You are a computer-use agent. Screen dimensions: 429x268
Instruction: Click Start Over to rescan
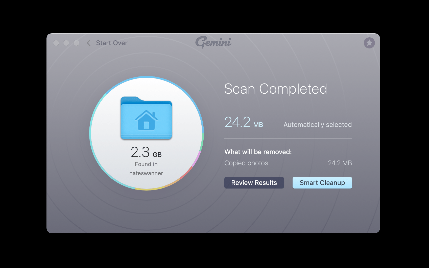[x=112, y=43]
